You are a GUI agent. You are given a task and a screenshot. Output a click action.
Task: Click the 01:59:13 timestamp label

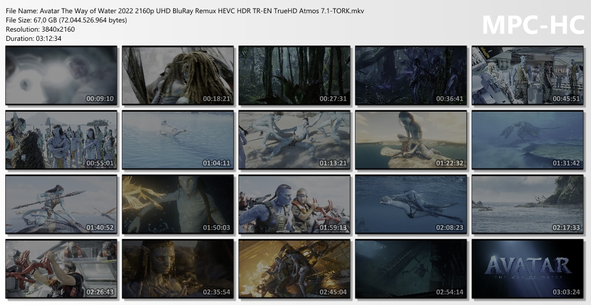click(x=333, y=228)
